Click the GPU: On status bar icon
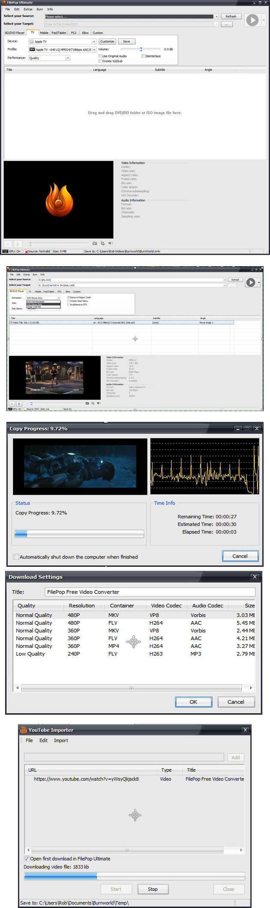 5,251
